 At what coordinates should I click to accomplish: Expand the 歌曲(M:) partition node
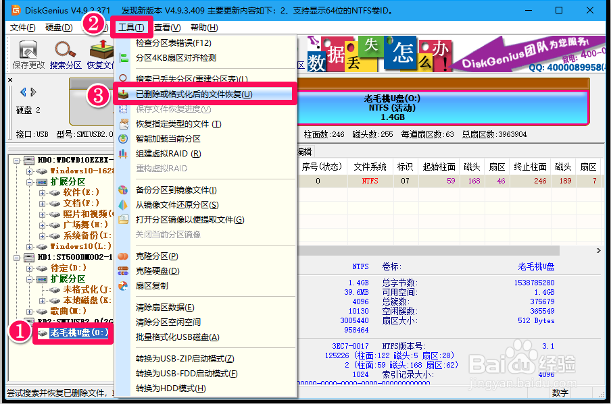29,312
